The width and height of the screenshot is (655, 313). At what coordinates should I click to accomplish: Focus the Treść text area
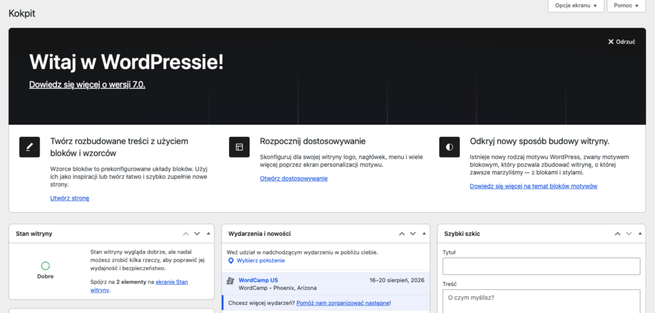541,302
